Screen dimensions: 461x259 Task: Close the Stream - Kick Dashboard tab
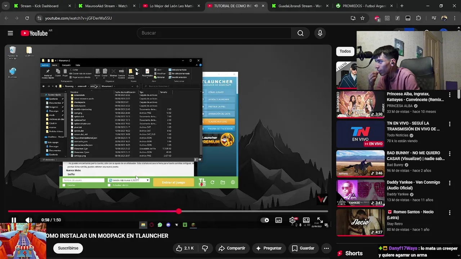[x=70, y=6]
